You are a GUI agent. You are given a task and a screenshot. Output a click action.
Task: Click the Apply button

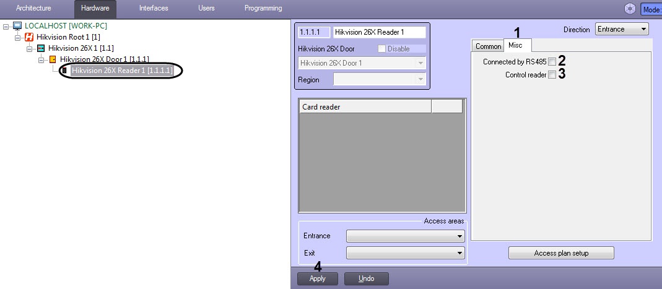318,278
